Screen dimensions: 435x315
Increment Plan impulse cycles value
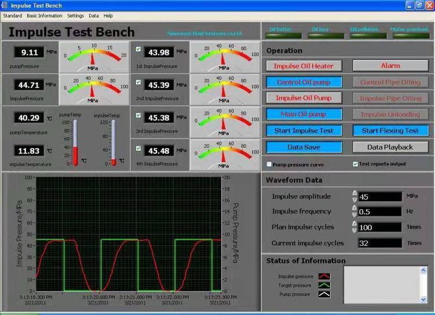354,224
